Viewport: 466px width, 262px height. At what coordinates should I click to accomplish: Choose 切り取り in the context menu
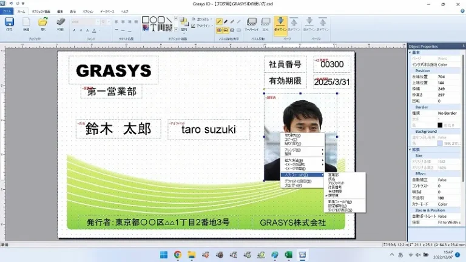302,135
